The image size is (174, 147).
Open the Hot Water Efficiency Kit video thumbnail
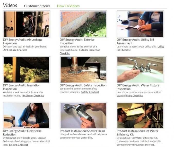140,115
